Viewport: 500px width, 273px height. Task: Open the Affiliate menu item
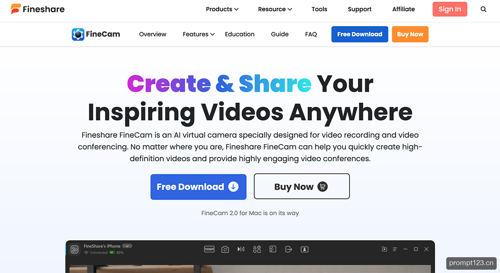coord(403,9)
